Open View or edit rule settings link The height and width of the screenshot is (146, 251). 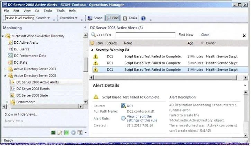(142, 118)
